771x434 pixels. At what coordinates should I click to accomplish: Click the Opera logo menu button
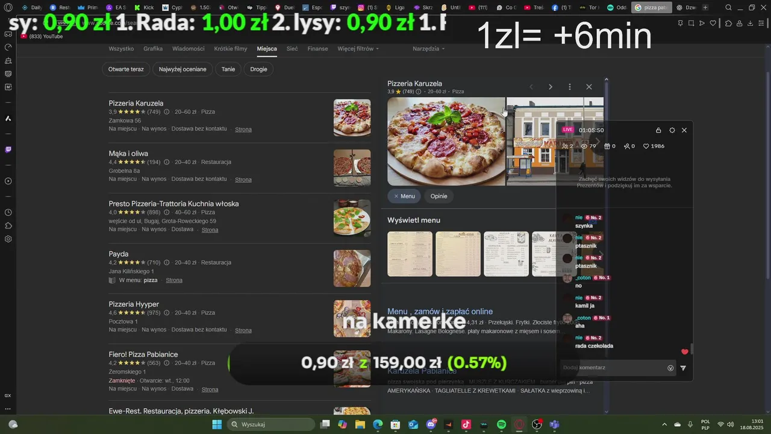(8, 7)
